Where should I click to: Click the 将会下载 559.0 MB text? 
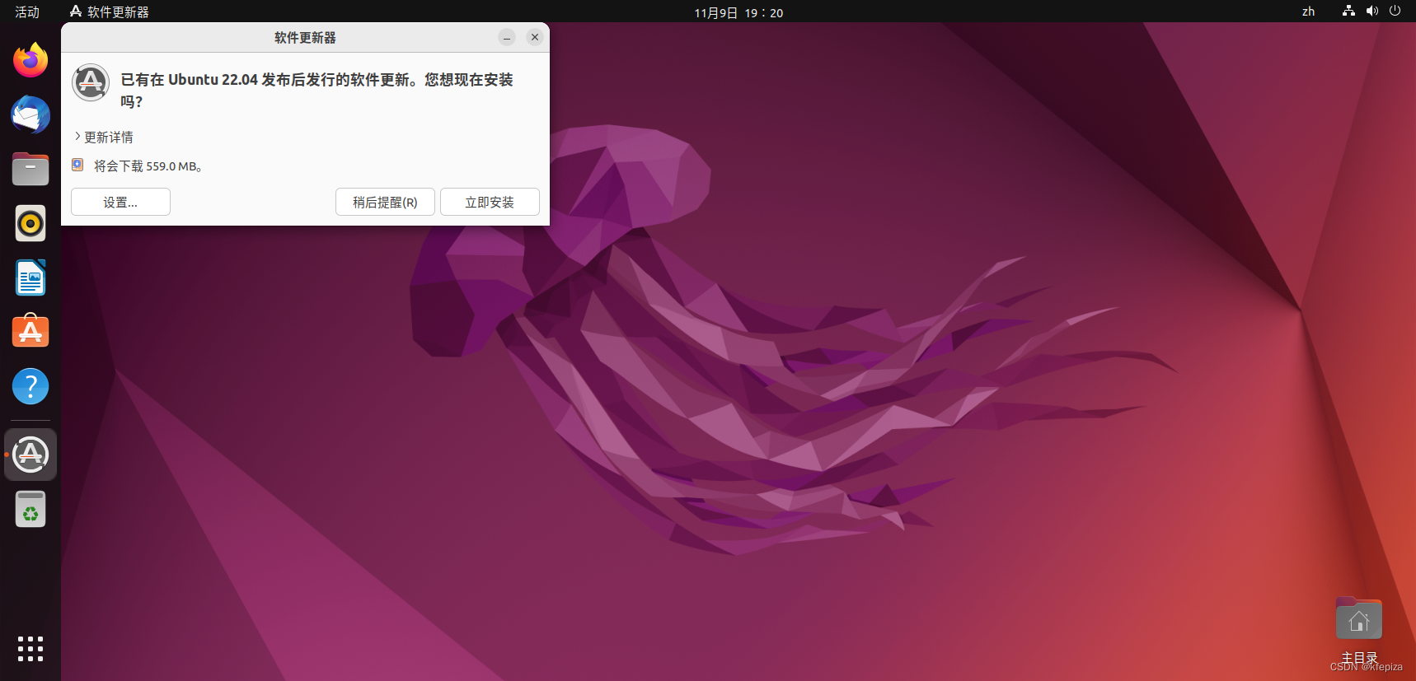(x=148, y=166)
